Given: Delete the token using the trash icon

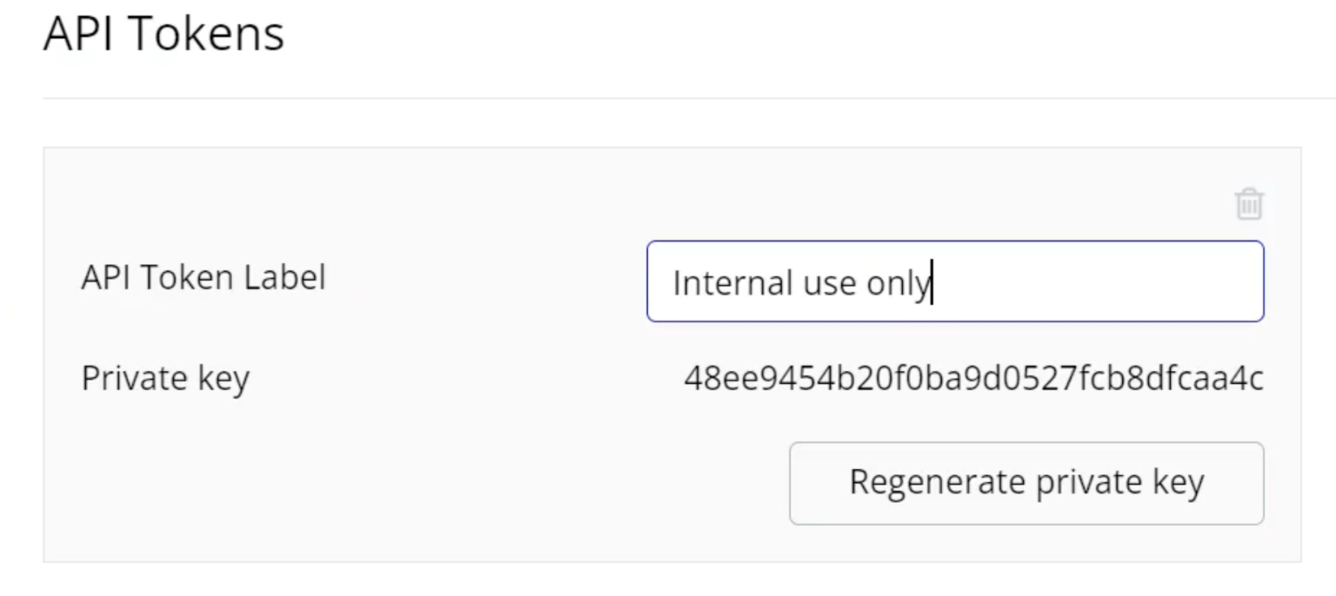Looking at the screenshot, I should [1249, 204].
